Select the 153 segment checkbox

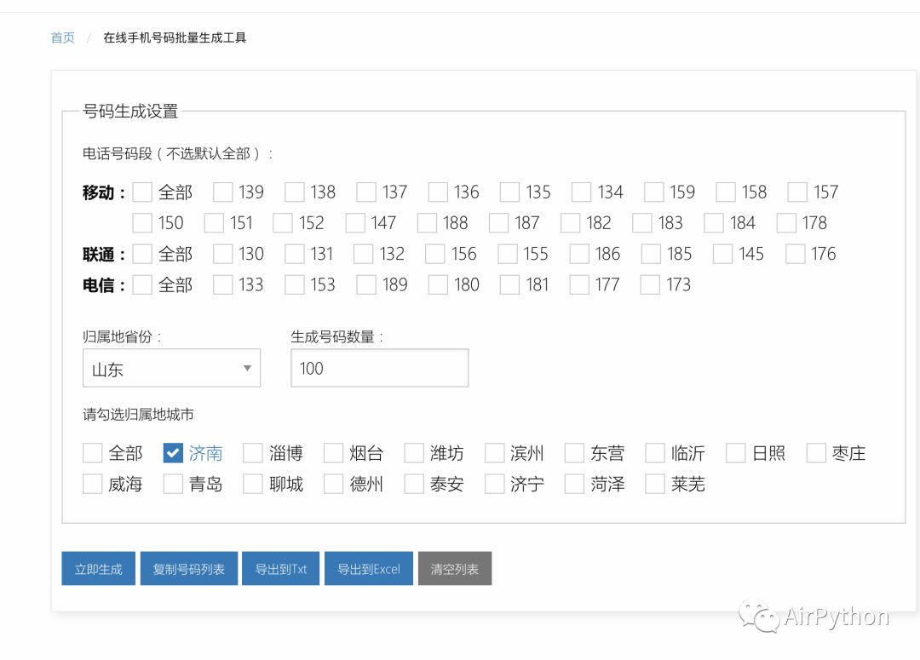tap(295, 284)
